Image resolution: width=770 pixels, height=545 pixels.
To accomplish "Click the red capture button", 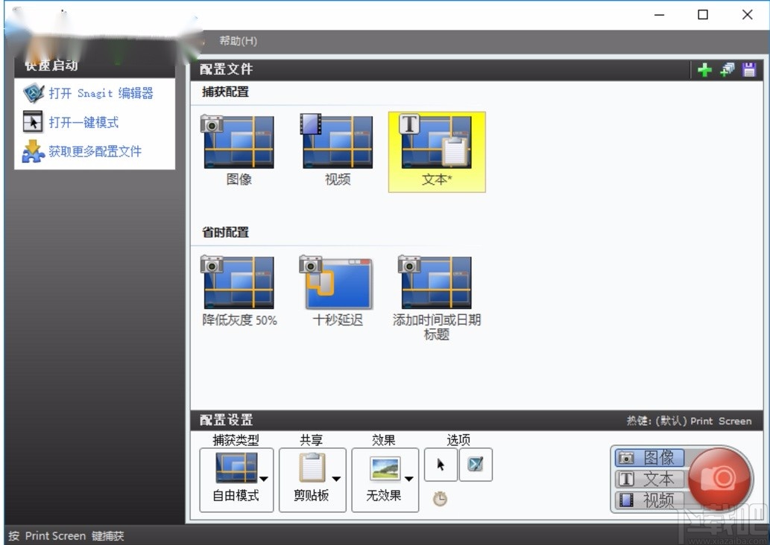I will [x=720, y=478].
